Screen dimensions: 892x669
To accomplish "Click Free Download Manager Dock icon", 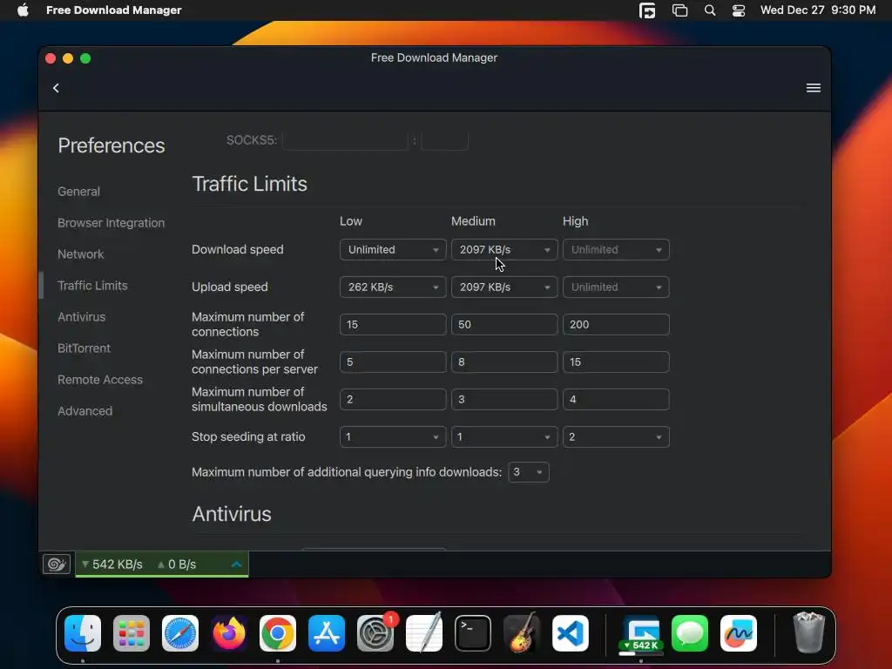I will (641, 633).
